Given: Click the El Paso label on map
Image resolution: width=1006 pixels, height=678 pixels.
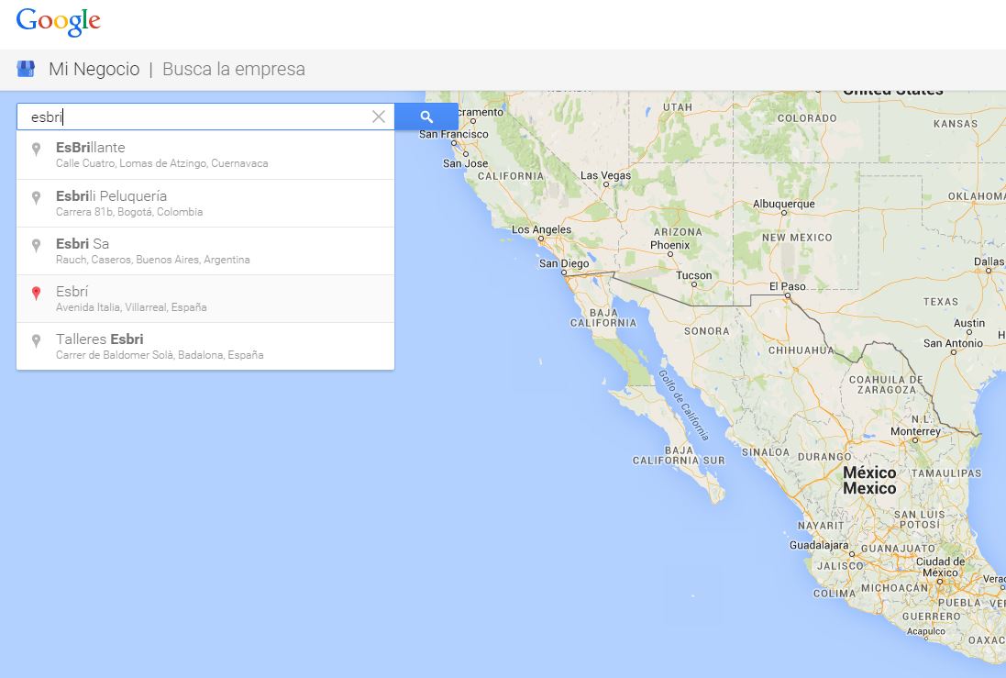Looking at the screenshot, I should [787, 286].
